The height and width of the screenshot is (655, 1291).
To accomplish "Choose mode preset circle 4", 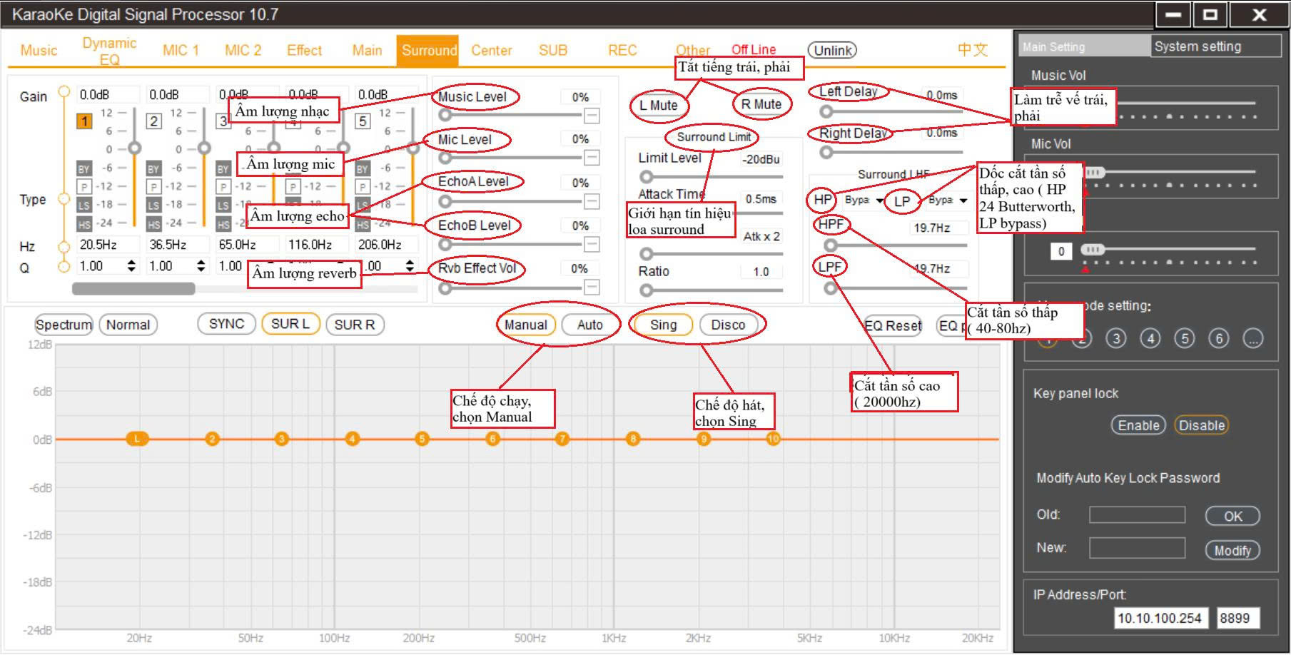I will (1150, 338).
